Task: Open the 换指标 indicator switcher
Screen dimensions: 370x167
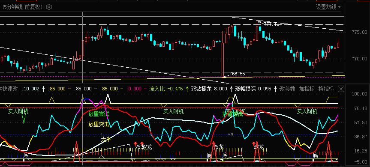Action: tap(326, 89)
